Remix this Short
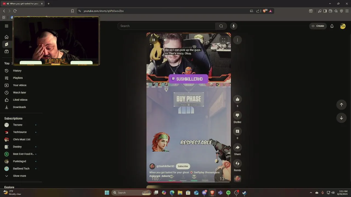The width and height of the screenshot is (351, 197). (237, 164)
